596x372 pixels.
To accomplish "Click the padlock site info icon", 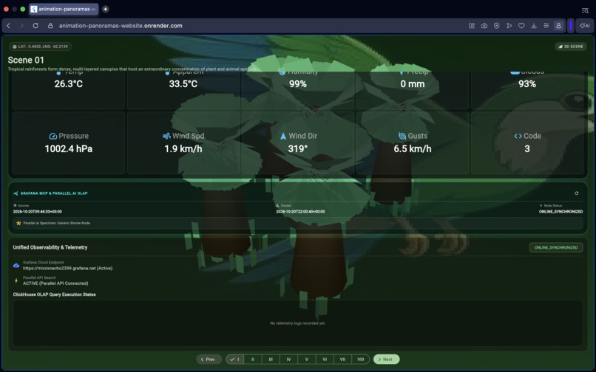I will (50, 26).
